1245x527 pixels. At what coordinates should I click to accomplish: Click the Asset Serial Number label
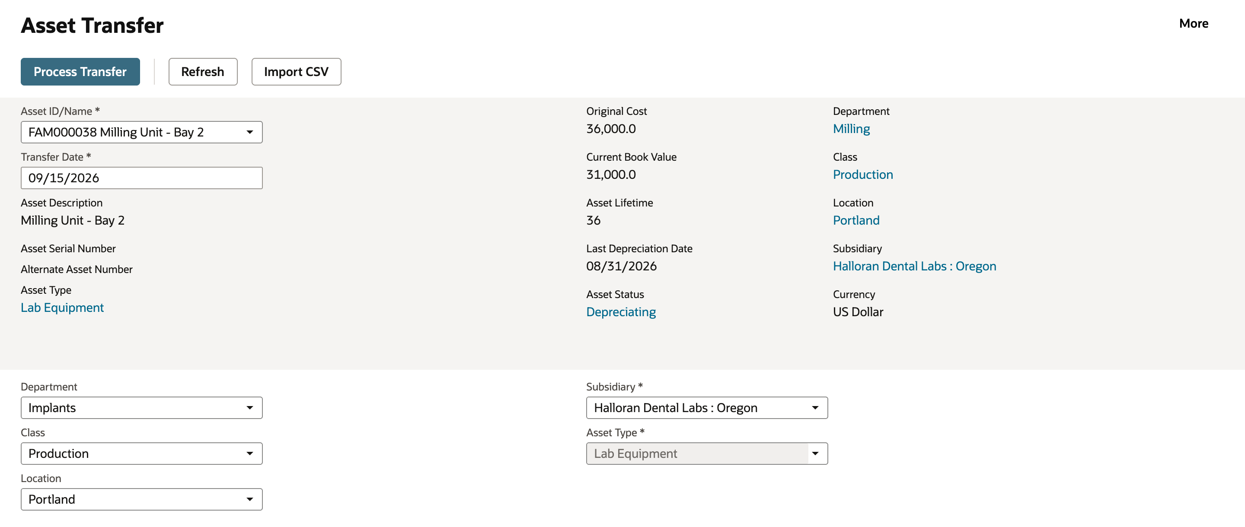coord(68,248)
